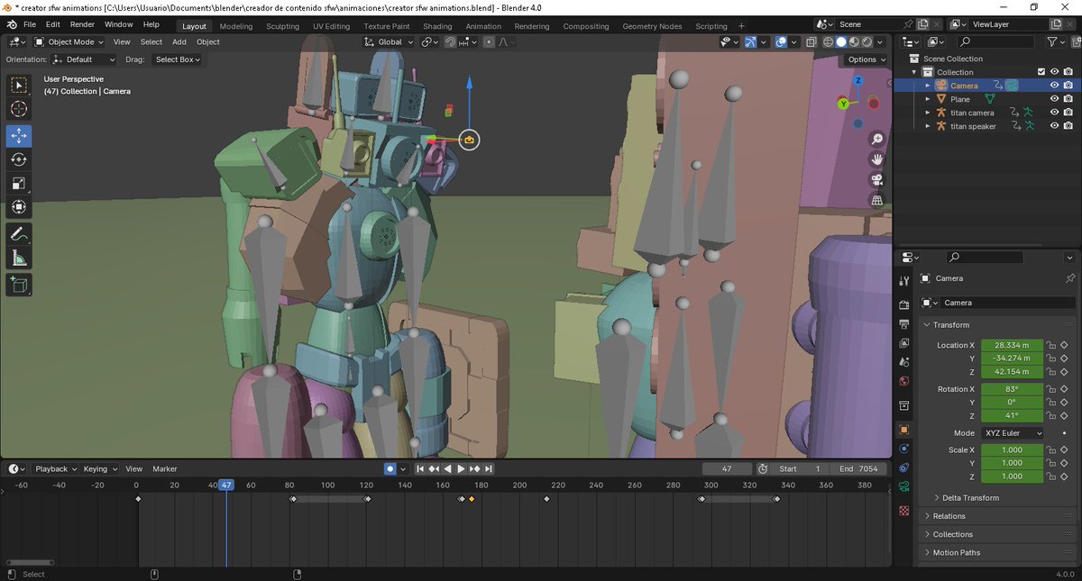Collapse the Collection tree in outliner

[x=914, y=72]
